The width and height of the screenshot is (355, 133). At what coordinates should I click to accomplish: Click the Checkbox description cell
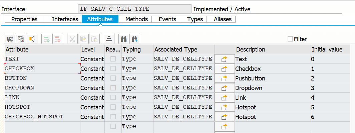[x=273, y=68]
